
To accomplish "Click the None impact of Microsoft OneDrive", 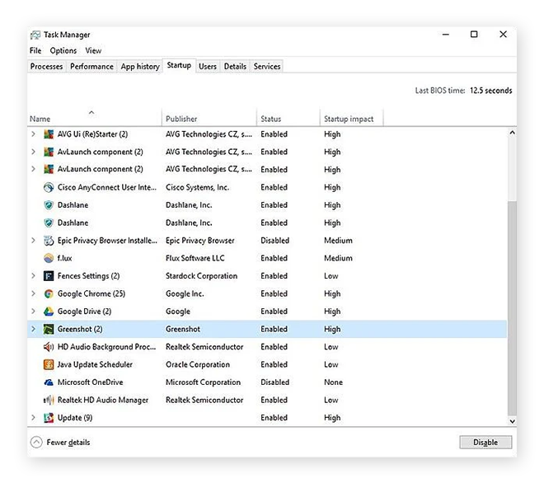I will pyautogui.click(x=334, y=382).
